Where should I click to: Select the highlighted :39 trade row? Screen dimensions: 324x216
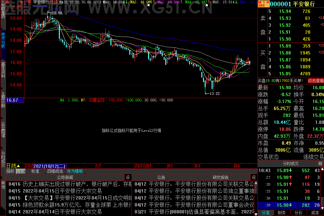[x=289, y=205]
